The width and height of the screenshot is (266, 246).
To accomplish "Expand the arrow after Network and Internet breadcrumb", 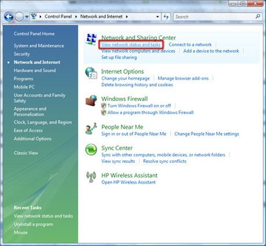I will 127,17.
